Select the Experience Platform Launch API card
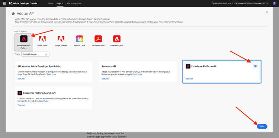279x138 pixels. click(54, 98)
